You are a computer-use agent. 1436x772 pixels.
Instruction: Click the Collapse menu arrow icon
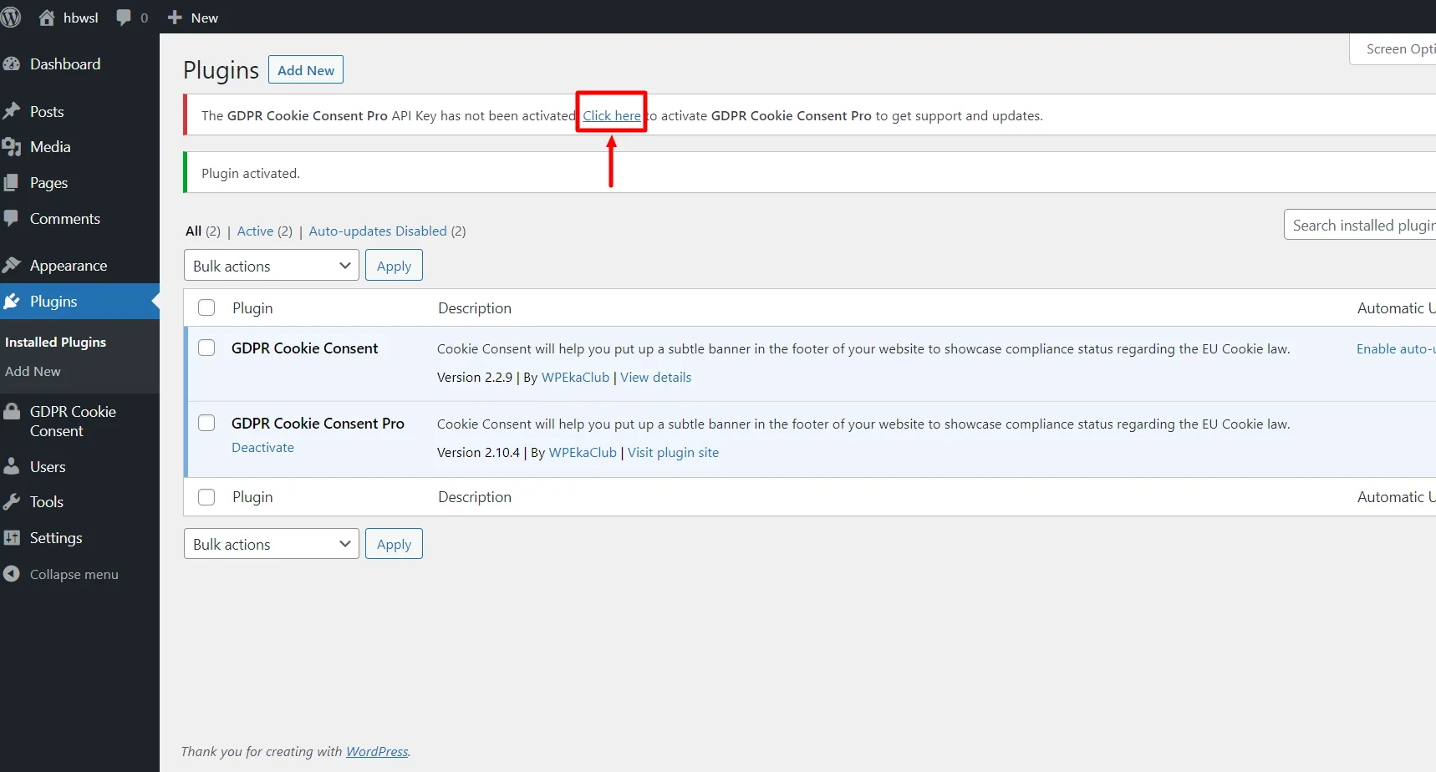(12, 574)
